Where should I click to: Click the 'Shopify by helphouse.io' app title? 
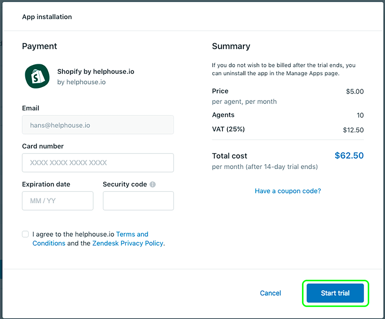point(96,72)
